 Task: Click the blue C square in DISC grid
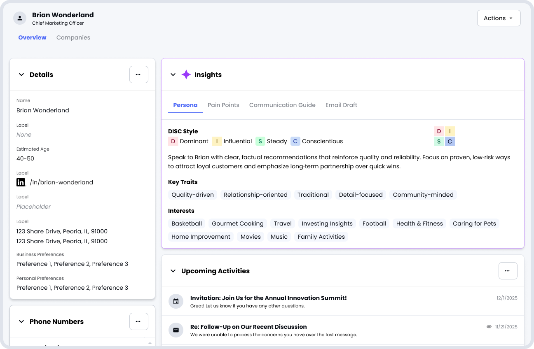(450, 142)
